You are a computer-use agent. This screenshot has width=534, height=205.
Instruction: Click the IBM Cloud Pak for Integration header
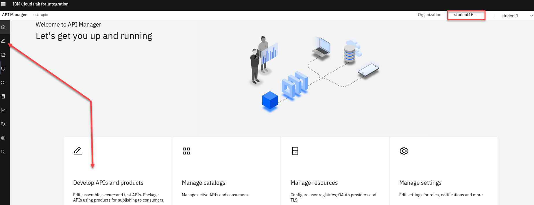40,4
